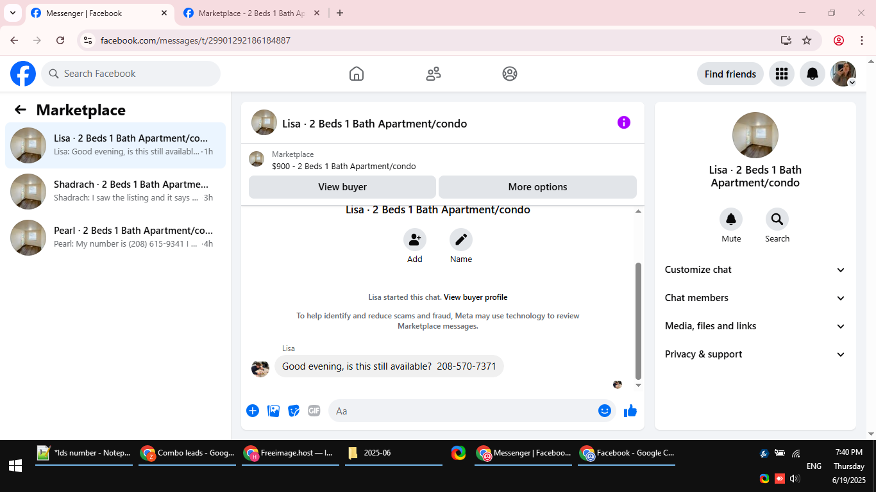Screen dimensions: 876x492
Task: Open the Notifications bell icon
Action: tap(813, 74)
